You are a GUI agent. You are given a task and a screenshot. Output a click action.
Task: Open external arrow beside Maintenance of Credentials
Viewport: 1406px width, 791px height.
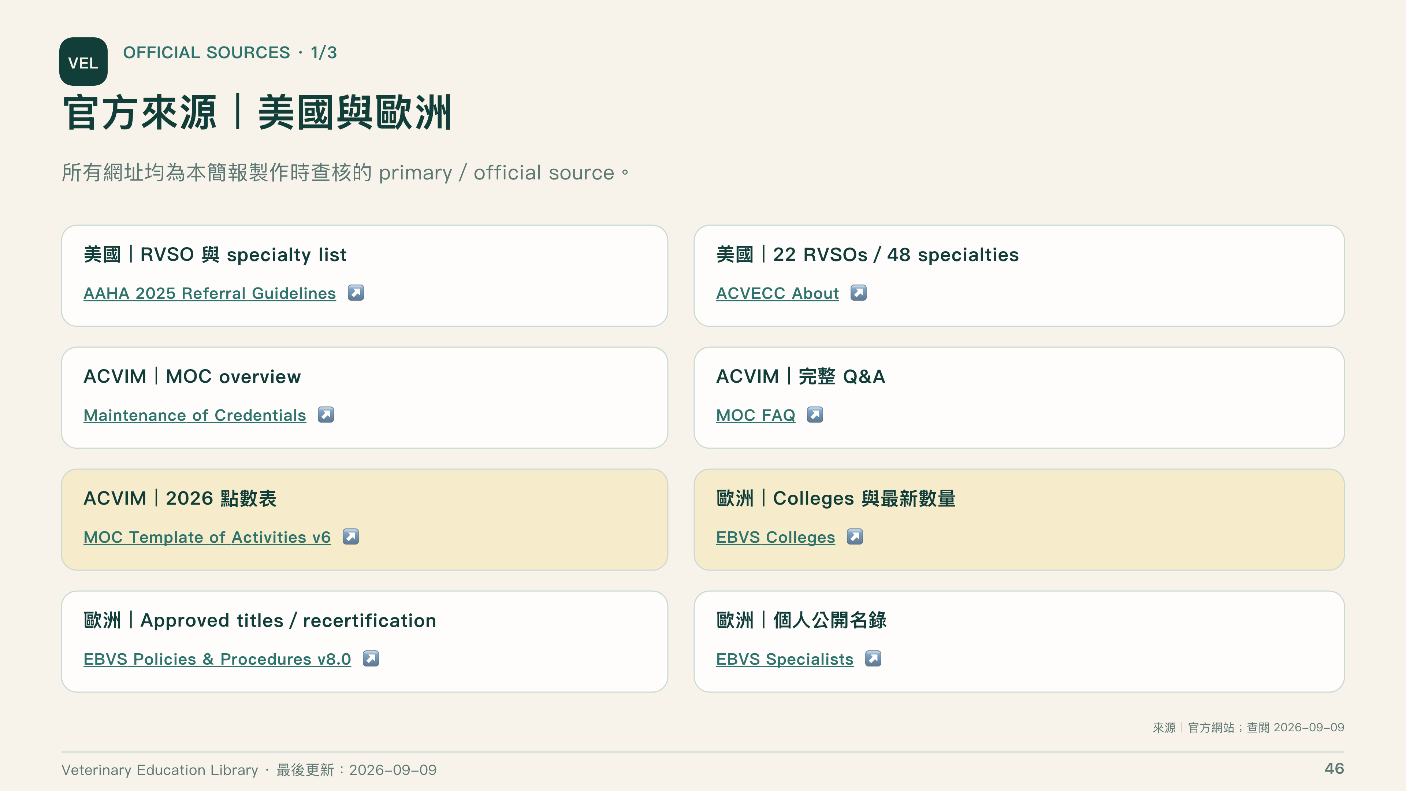(326, 415)
